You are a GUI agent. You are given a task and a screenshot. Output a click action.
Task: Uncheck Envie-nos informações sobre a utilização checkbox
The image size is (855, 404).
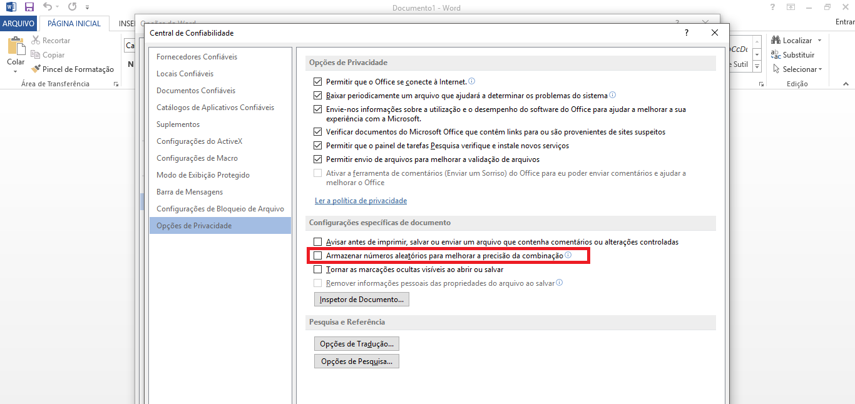(318, 109)
